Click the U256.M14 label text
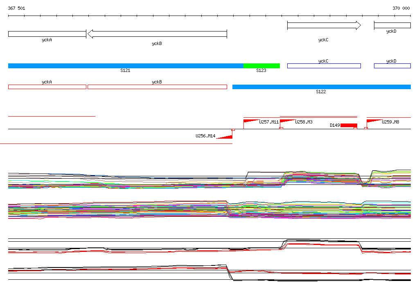419x292 pixels. tap(205, 136)
